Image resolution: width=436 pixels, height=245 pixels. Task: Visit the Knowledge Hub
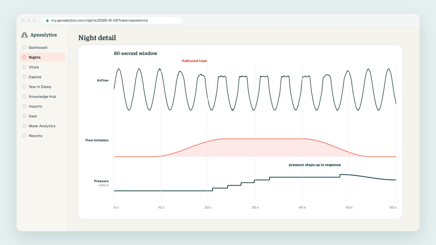click(42, 96)
